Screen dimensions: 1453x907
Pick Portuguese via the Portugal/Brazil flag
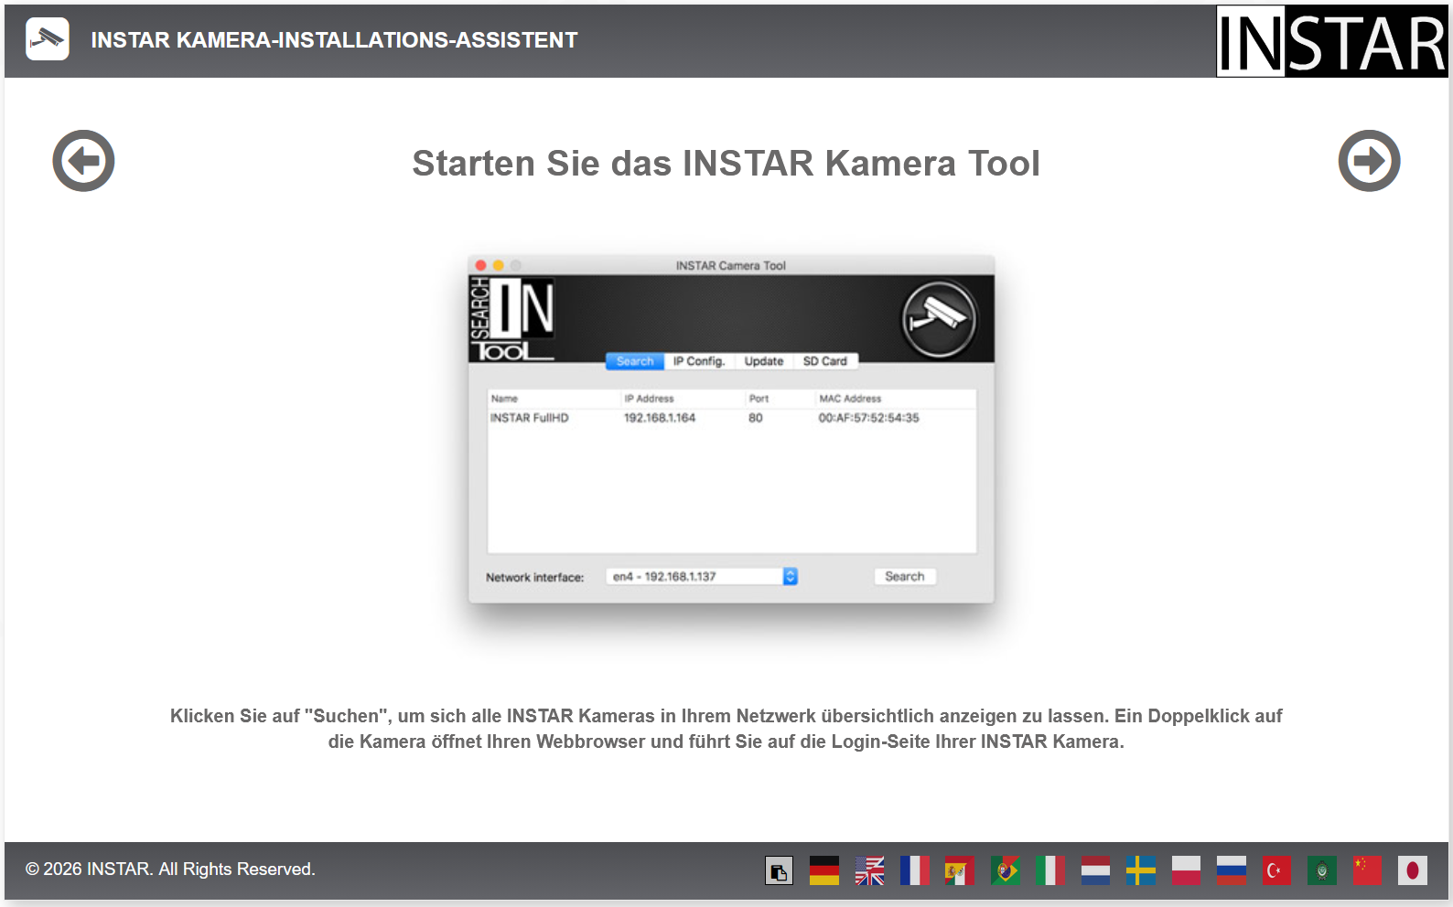point(1006,870)
